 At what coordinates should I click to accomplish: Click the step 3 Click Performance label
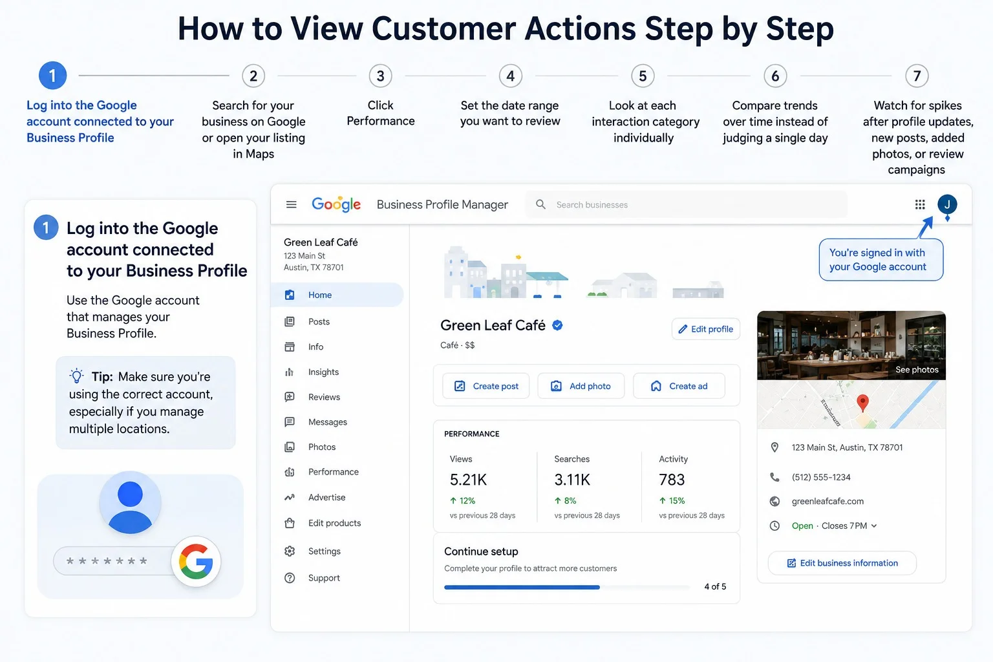pyautogui.click(x=381, y=113)
